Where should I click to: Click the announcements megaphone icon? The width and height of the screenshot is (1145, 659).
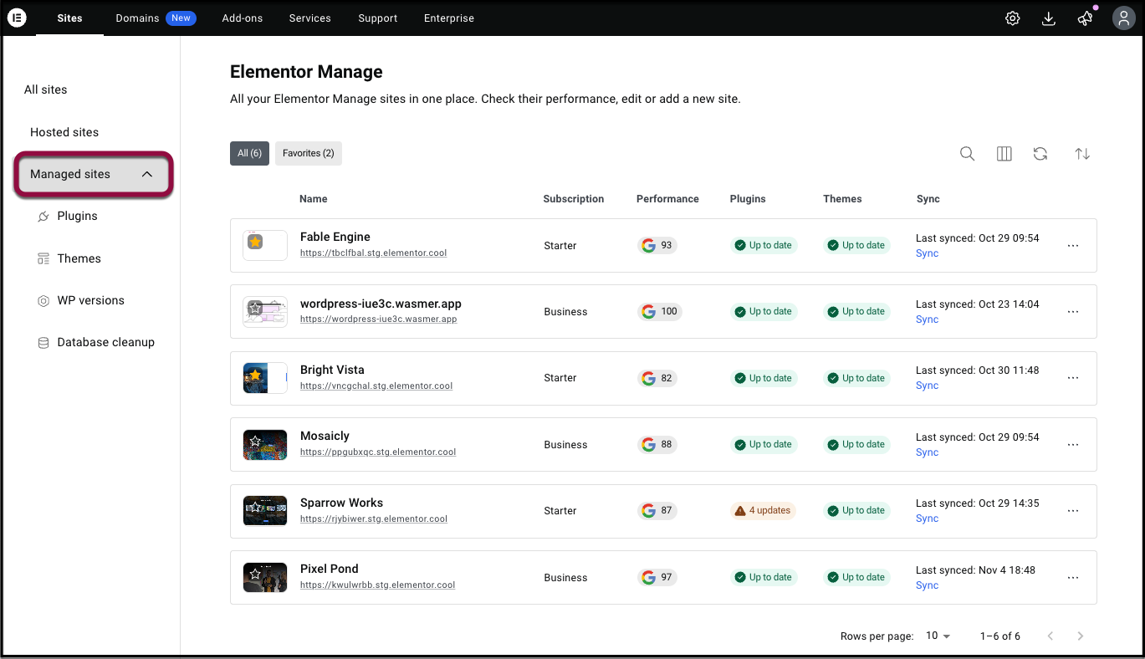[1085, 17]
